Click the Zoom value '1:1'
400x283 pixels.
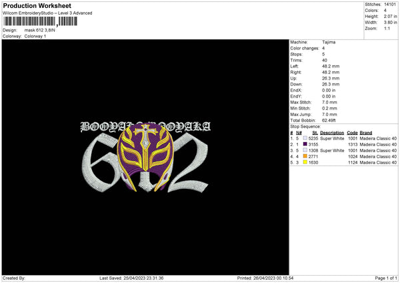387,29
